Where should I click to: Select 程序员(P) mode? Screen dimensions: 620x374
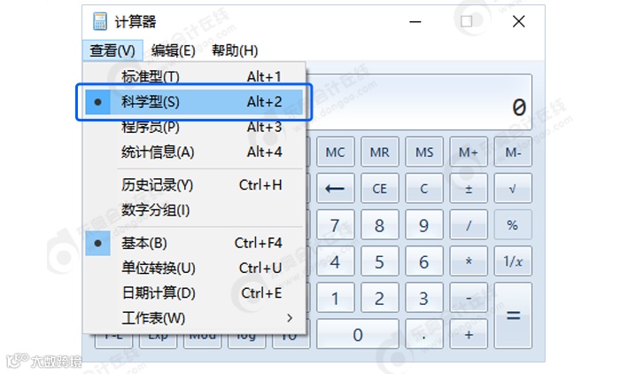[194, 127]
